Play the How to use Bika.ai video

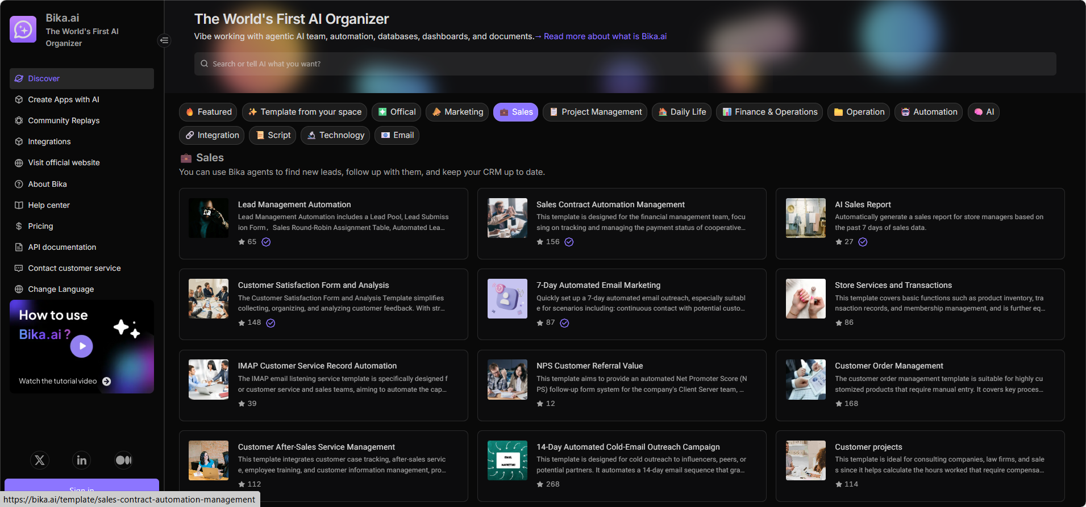(x=82, y=346)
